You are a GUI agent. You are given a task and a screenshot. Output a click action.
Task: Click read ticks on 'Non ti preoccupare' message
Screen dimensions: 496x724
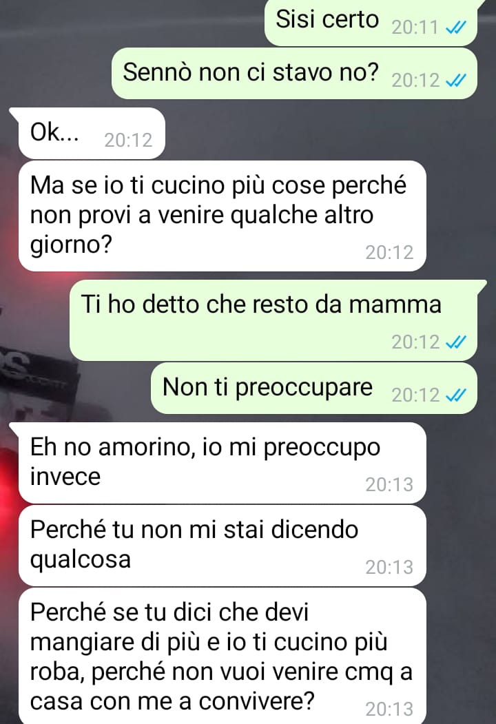(456, 395)
